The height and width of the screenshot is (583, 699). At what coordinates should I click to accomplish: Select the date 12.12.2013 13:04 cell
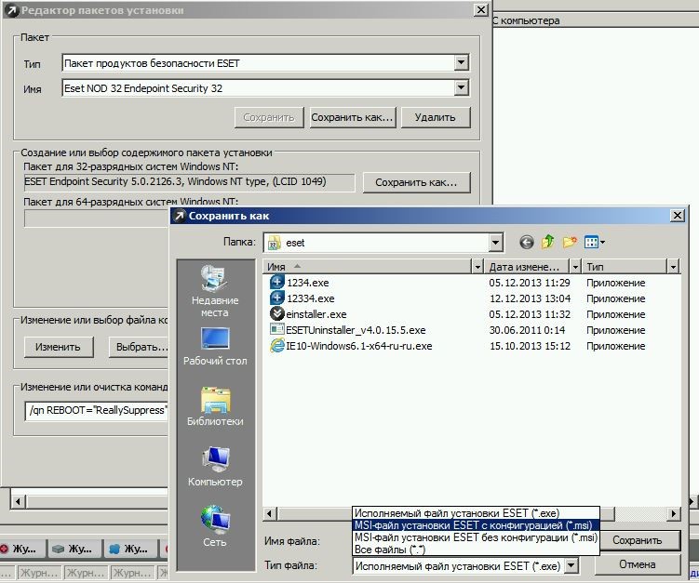pyautogui.click(x=530, y=298)
